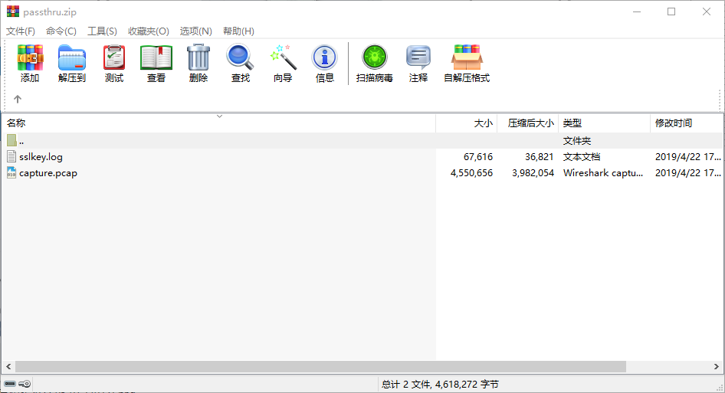Viewport: 725px width, 393px height.
Task: Click the key password icon in status bar
Action: 25,384
